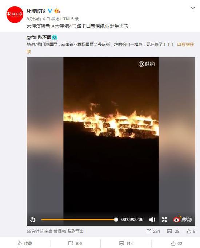The image size is (200, 248).
Task: Repost original post showing 231 shares
Action: (x=153, y=231)
